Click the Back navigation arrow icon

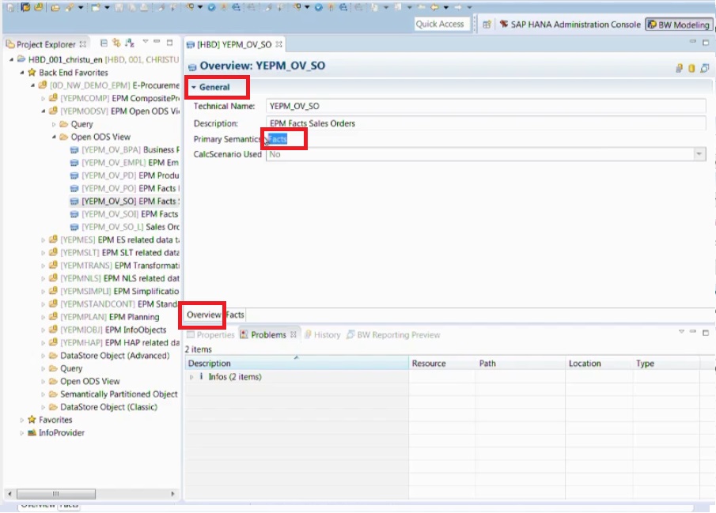[434, 7]
